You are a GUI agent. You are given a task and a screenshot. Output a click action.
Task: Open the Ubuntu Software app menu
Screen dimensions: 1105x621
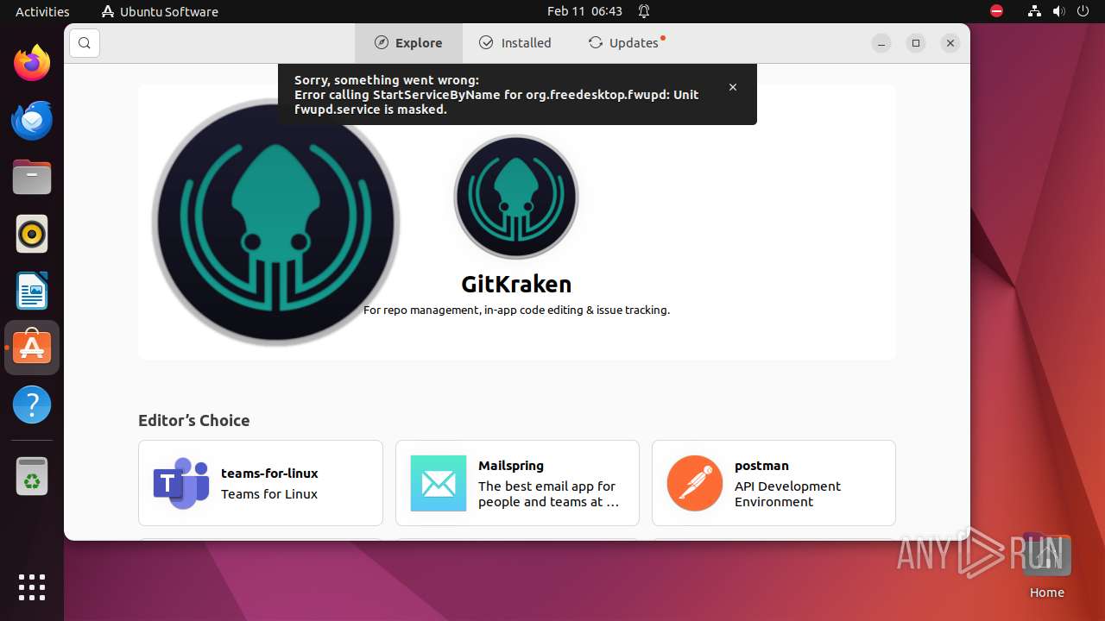[160, 11]
